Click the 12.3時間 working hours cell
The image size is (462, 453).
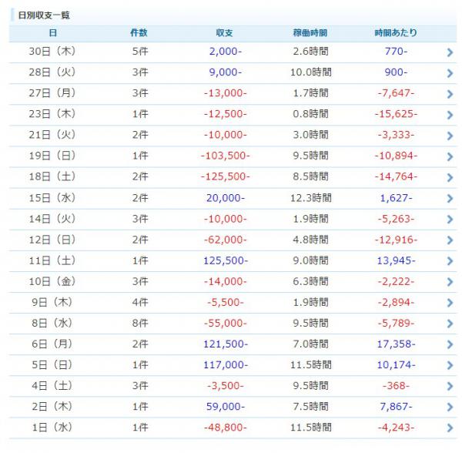click(311, 198)
